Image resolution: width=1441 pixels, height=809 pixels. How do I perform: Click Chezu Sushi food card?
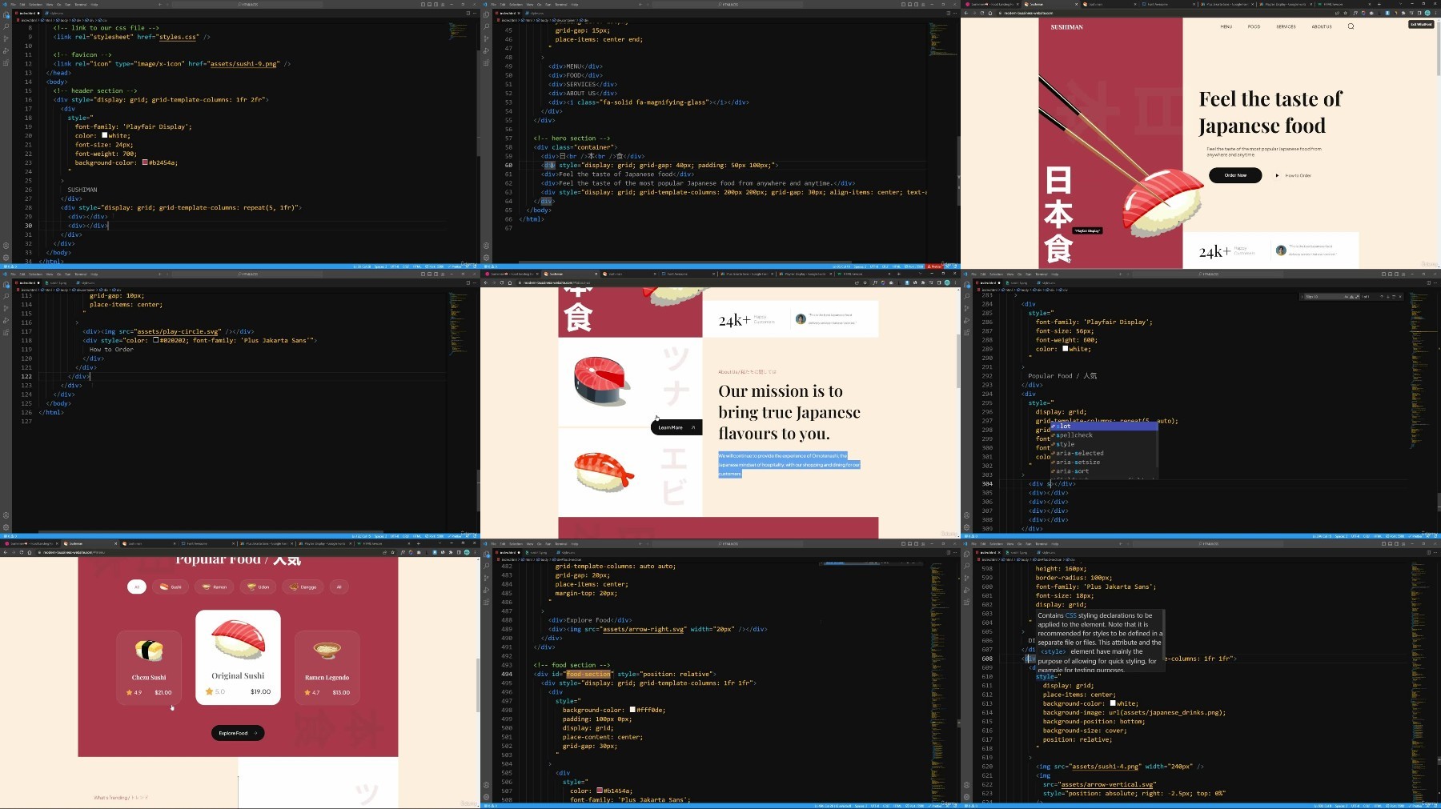click(x=149, y=667)
